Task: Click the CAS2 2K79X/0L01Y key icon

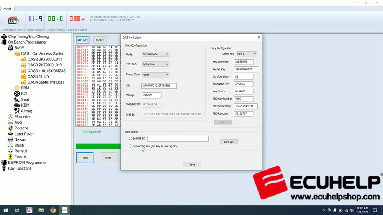Action: click(23, 60)
